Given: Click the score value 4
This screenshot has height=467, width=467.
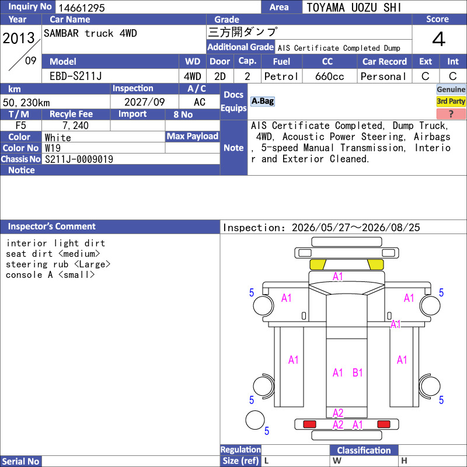Looking at the screenshot, I should pos(439,39).
